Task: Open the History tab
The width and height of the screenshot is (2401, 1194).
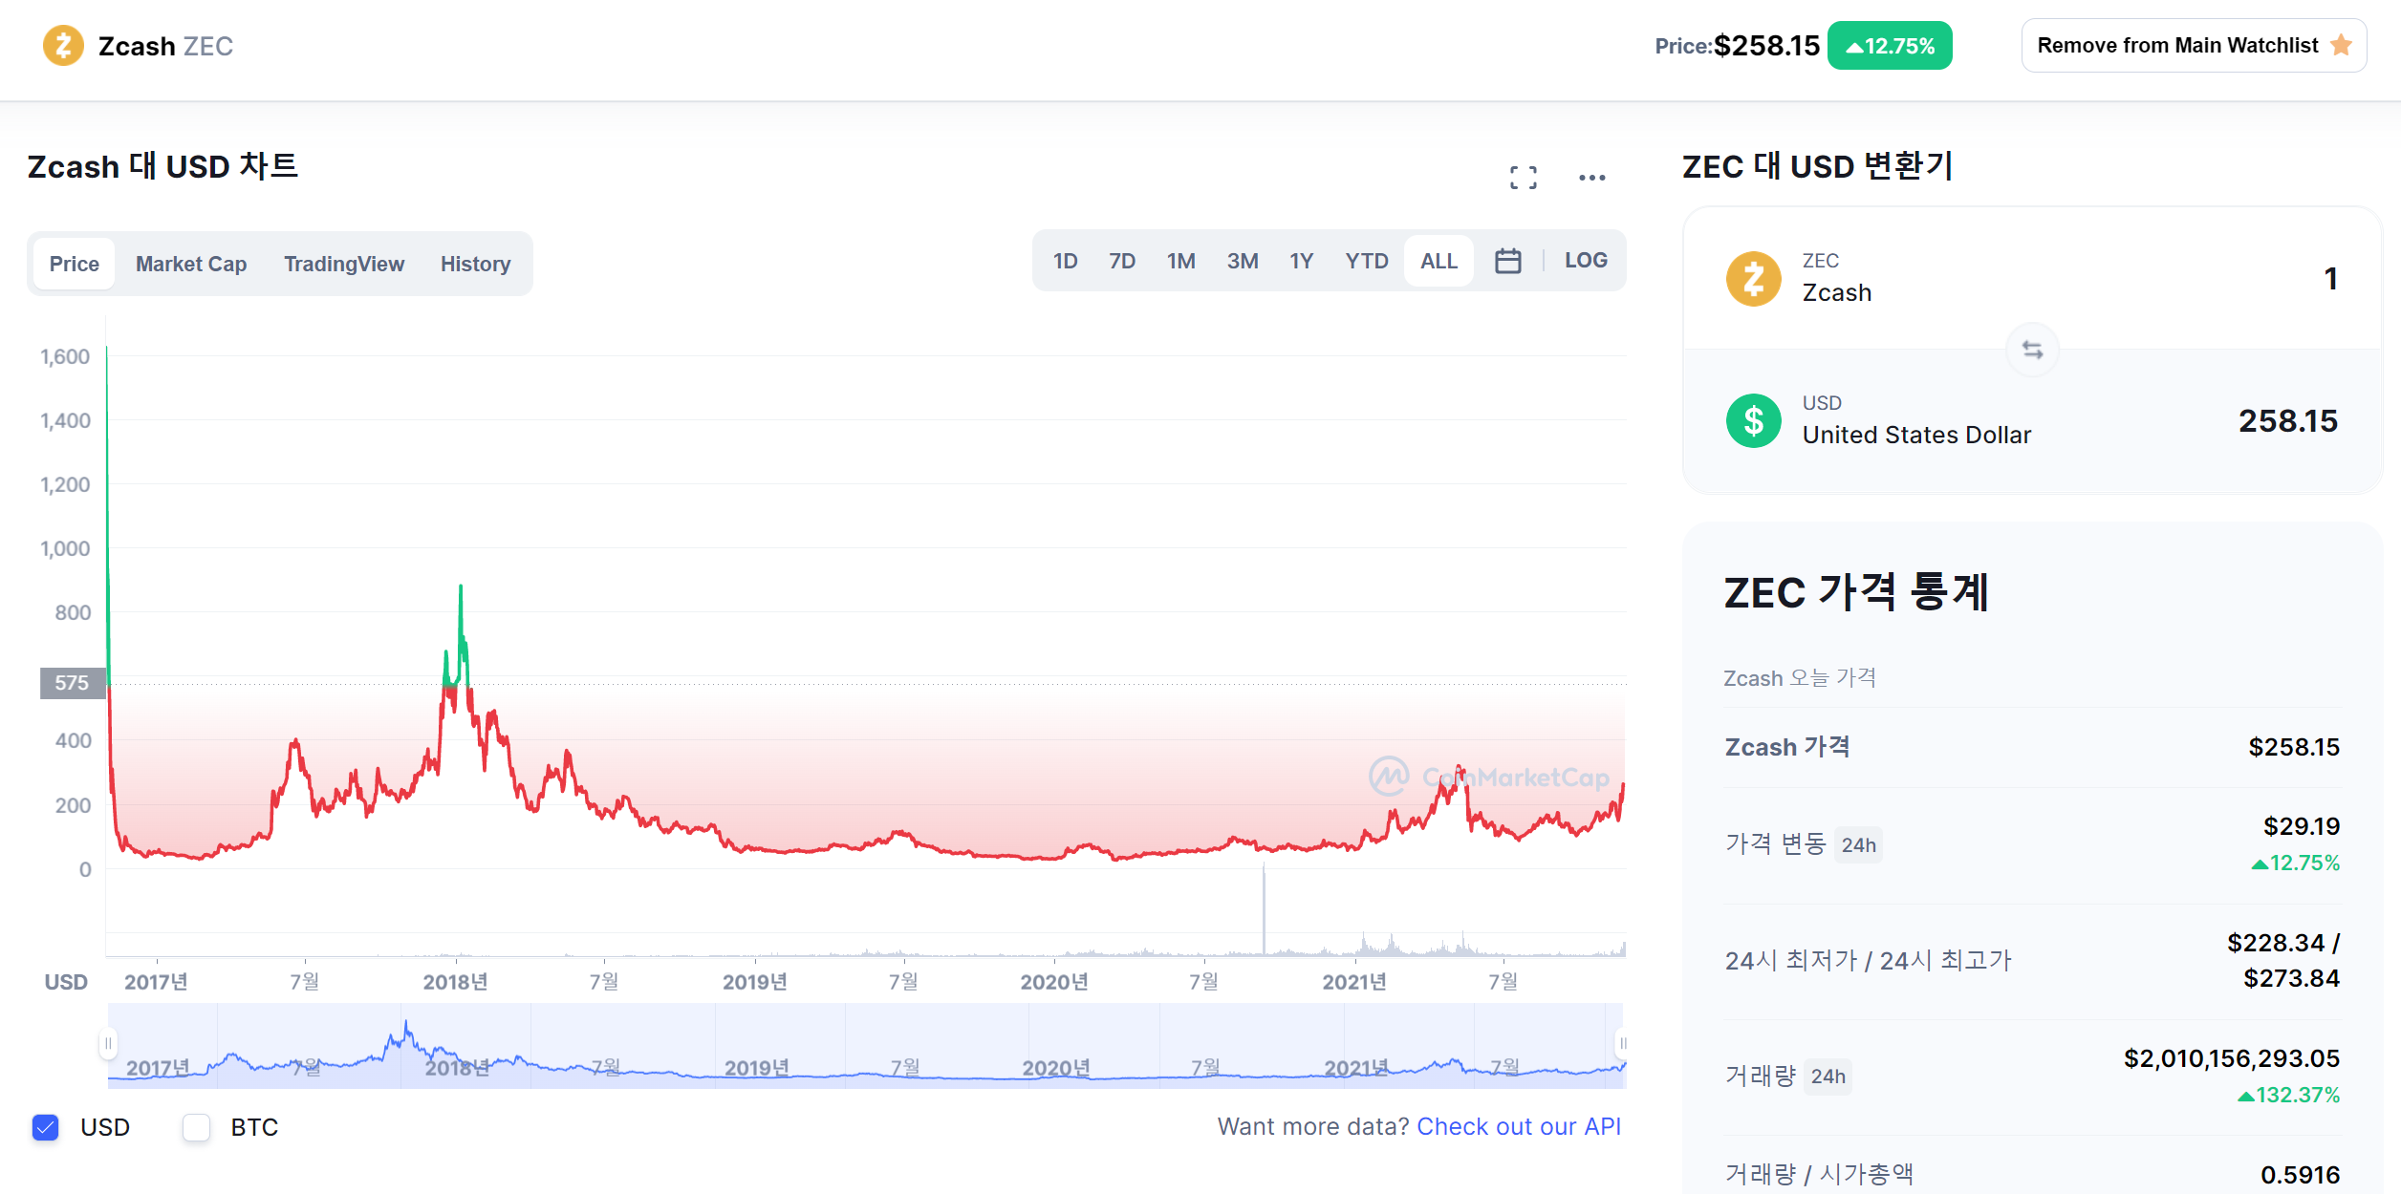Action: (475, 264)
